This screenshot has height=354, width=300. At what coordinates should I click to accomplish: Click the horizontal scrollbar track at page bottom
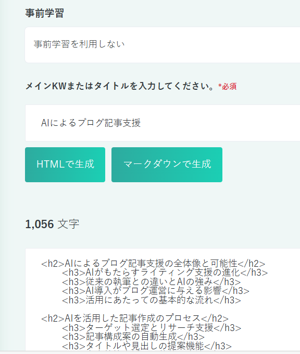[x=150, y=352]
